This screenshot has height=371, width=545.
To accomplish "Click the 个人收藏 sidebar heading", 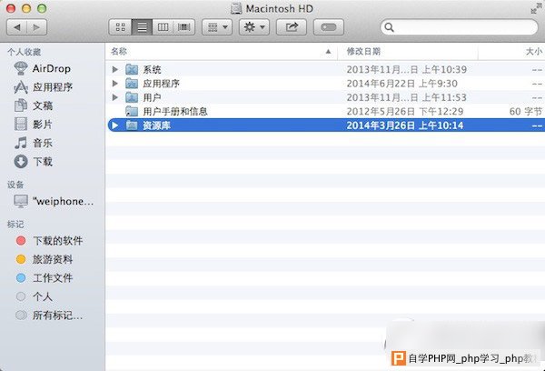I will pos(25,52).
